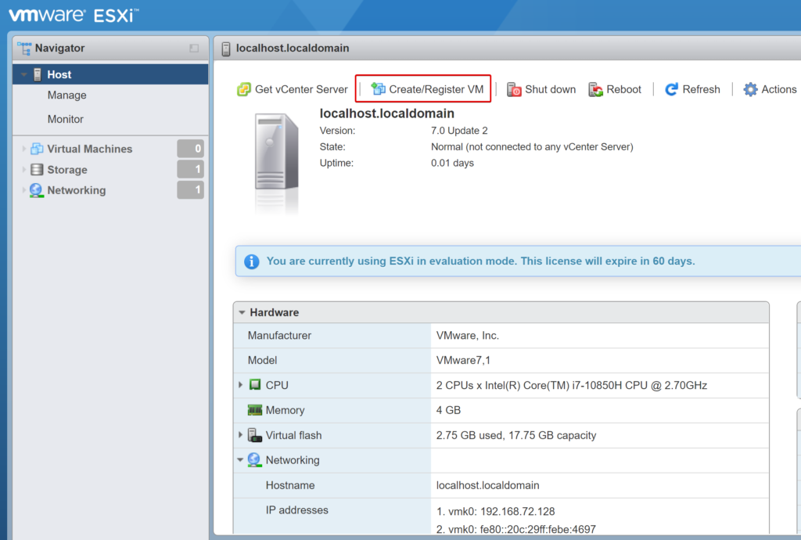The image size is (801, 540).
Task: Click the evaluation mode license message
Action: coord(481,261)
